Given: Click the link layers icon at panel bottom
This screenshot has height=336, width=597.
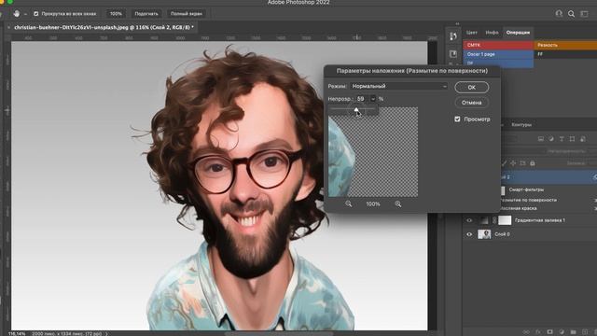Looking at the screenshot, I should tap(526, 332).
